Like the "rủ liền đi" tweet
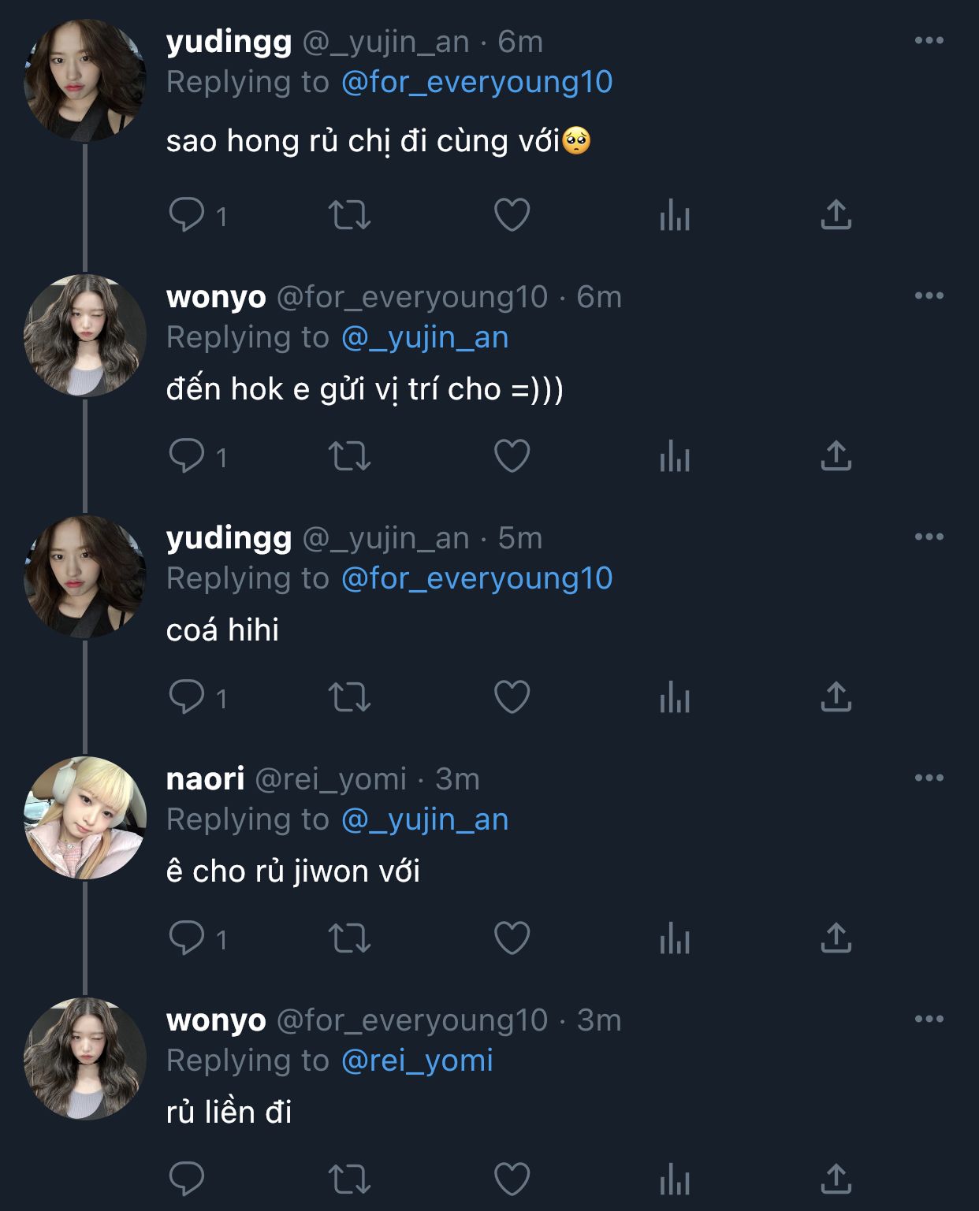Image resolution: width=979 pixels, height=1211 pixels. (512, 1179)
